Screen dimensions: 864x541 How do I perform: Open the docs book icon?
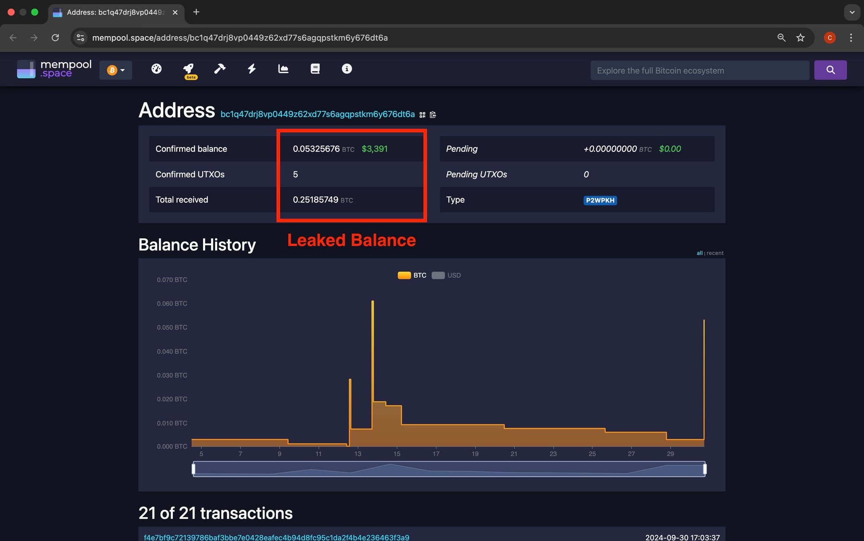(x=315, y=69)
